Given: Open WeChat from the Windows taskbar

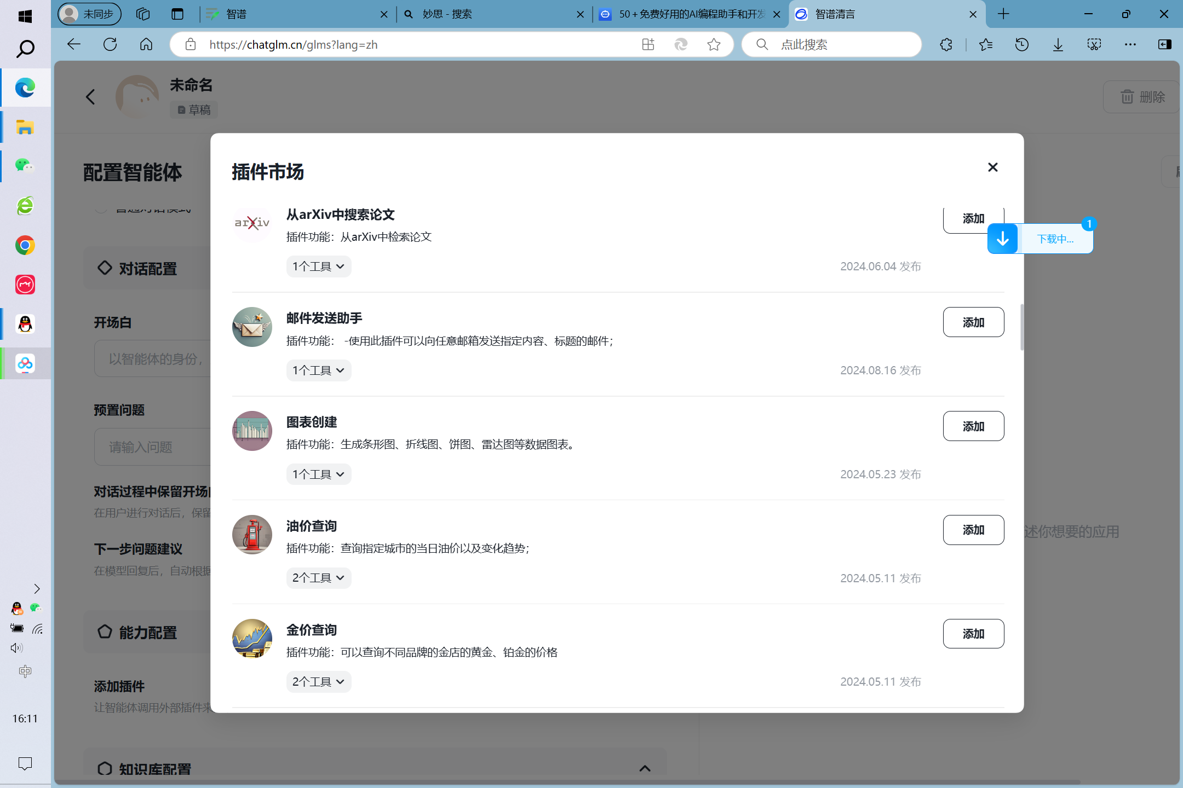Looking at the screenshot, I should (x=25, y=166).
